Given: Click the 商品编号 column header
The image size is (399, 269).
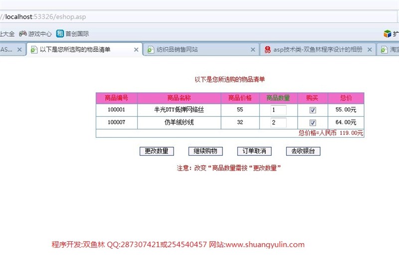Looking at the screenshot, I should point(117,98).
